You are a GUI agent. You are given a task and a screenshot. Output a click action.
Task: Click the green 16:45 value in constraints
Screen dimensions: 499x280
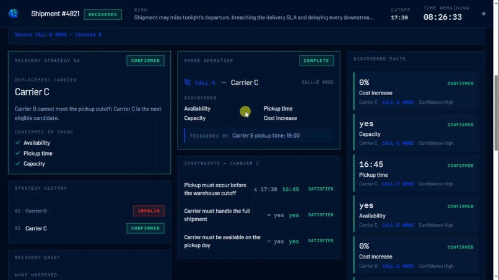pyautogui.click(x=290, y=189)
